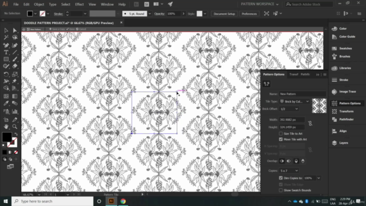
Task: Click the control bar stroke color swatch
Action: point(42,14)
